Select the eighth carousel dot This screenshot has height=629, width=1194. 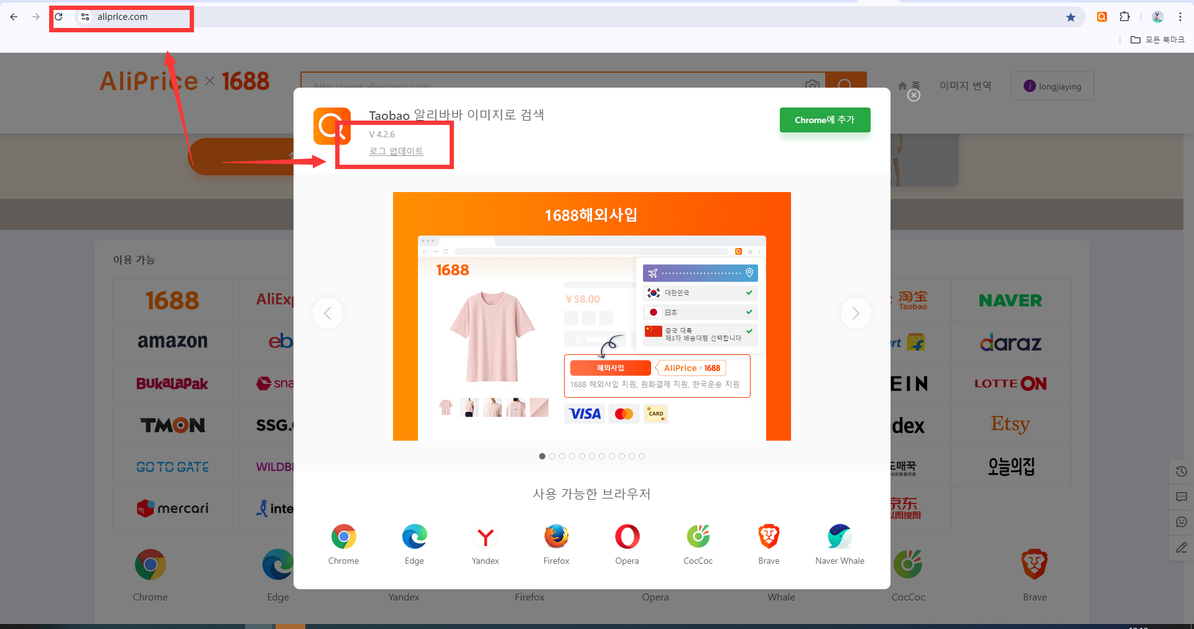pos(612,456)
